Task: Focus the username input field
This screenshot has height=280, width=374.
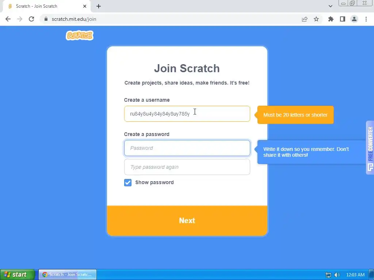Action: pos(187,114)
